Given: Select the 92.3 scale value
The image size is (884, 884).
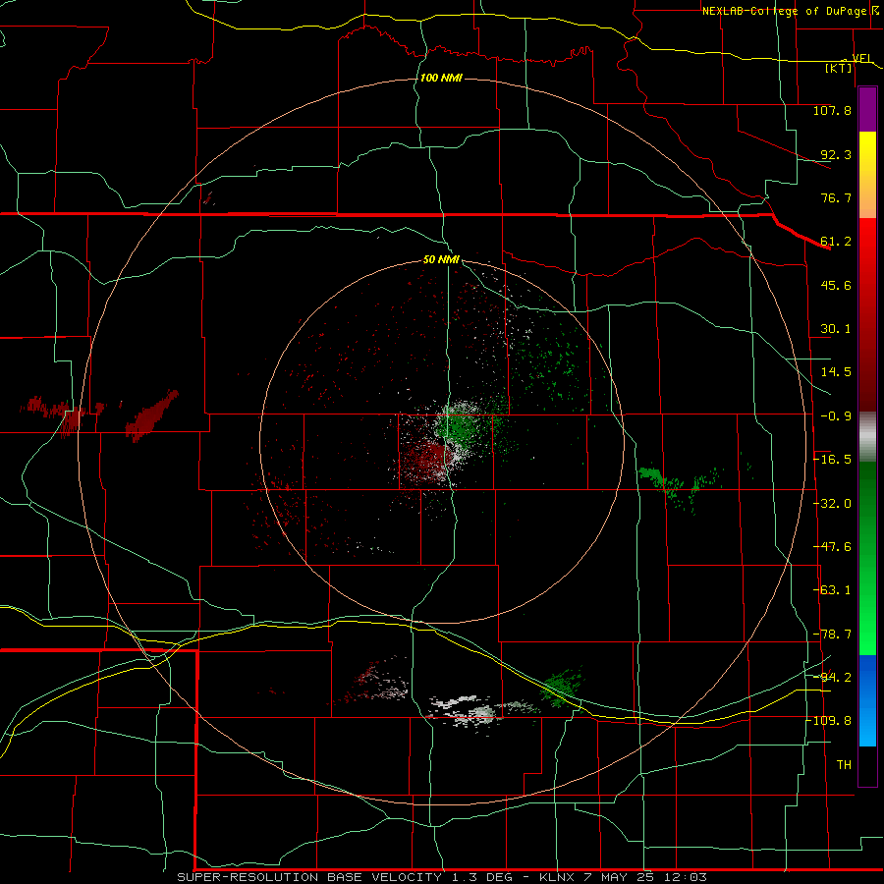Looking at the screenshot, I should [836, 154].
